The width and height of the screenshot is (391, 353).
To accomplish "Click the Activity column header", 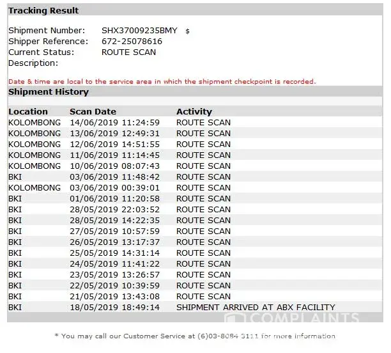I will pyautogui.click(x=194, y=111).
